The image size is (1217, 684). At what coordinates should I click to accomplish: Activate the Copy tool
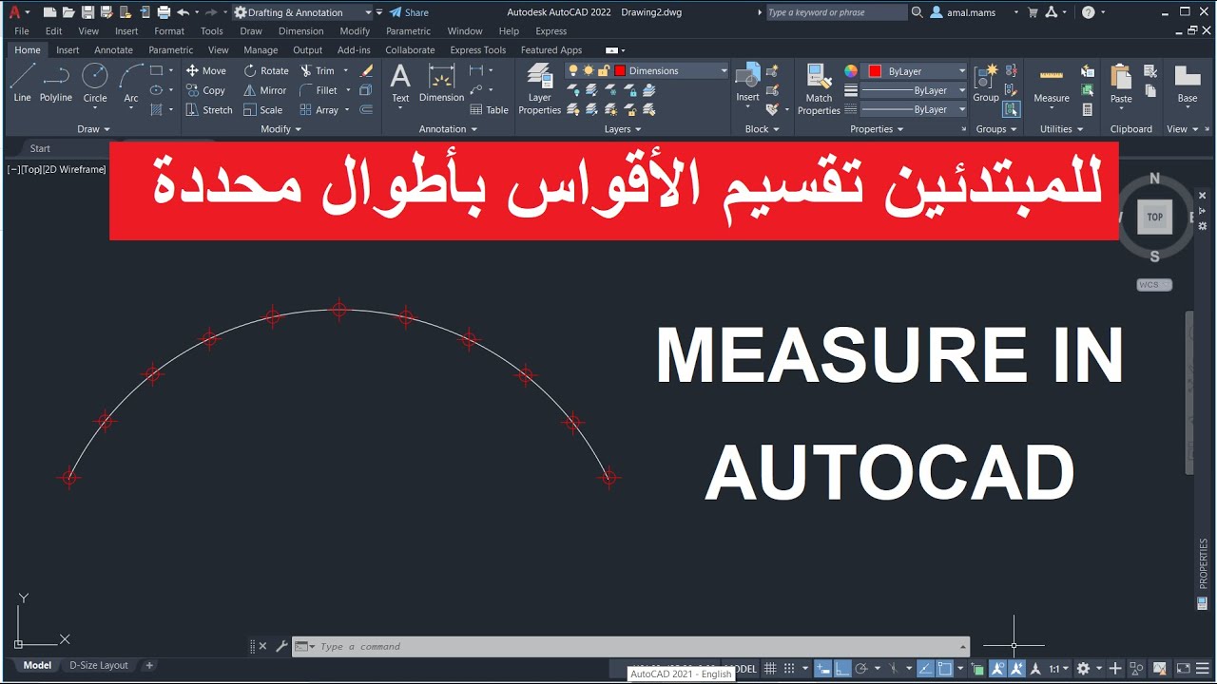(x=205, y=90)
